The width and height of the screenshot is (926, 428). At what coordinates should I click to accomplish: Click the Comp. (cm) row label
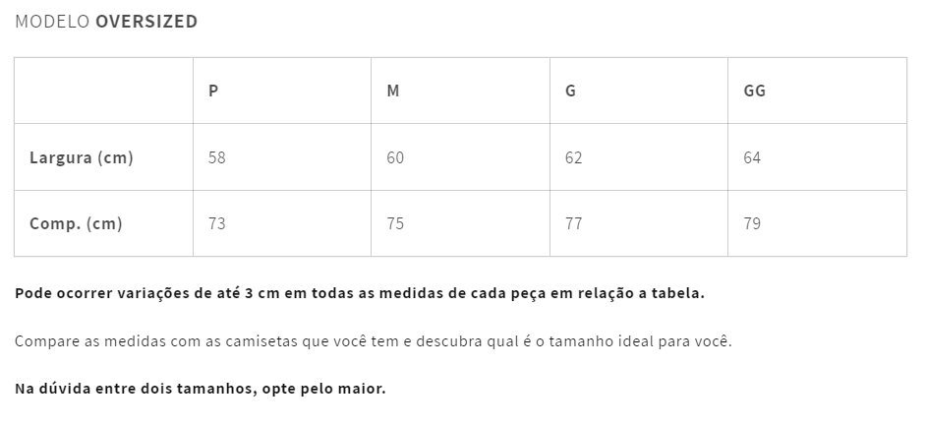pos(76,223)
